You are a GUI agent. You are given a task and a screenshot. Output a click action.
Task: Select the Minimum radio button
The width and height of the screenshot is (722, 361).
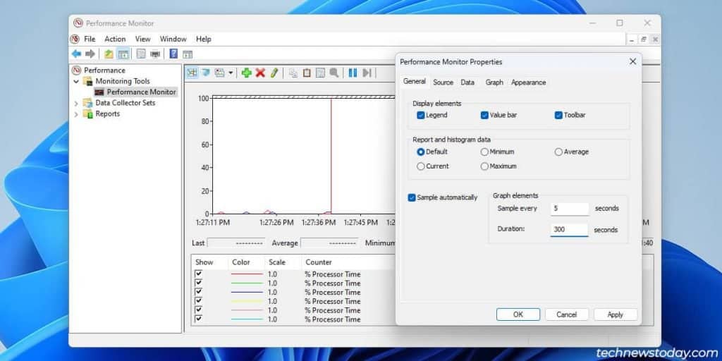[x=484, y=152]
